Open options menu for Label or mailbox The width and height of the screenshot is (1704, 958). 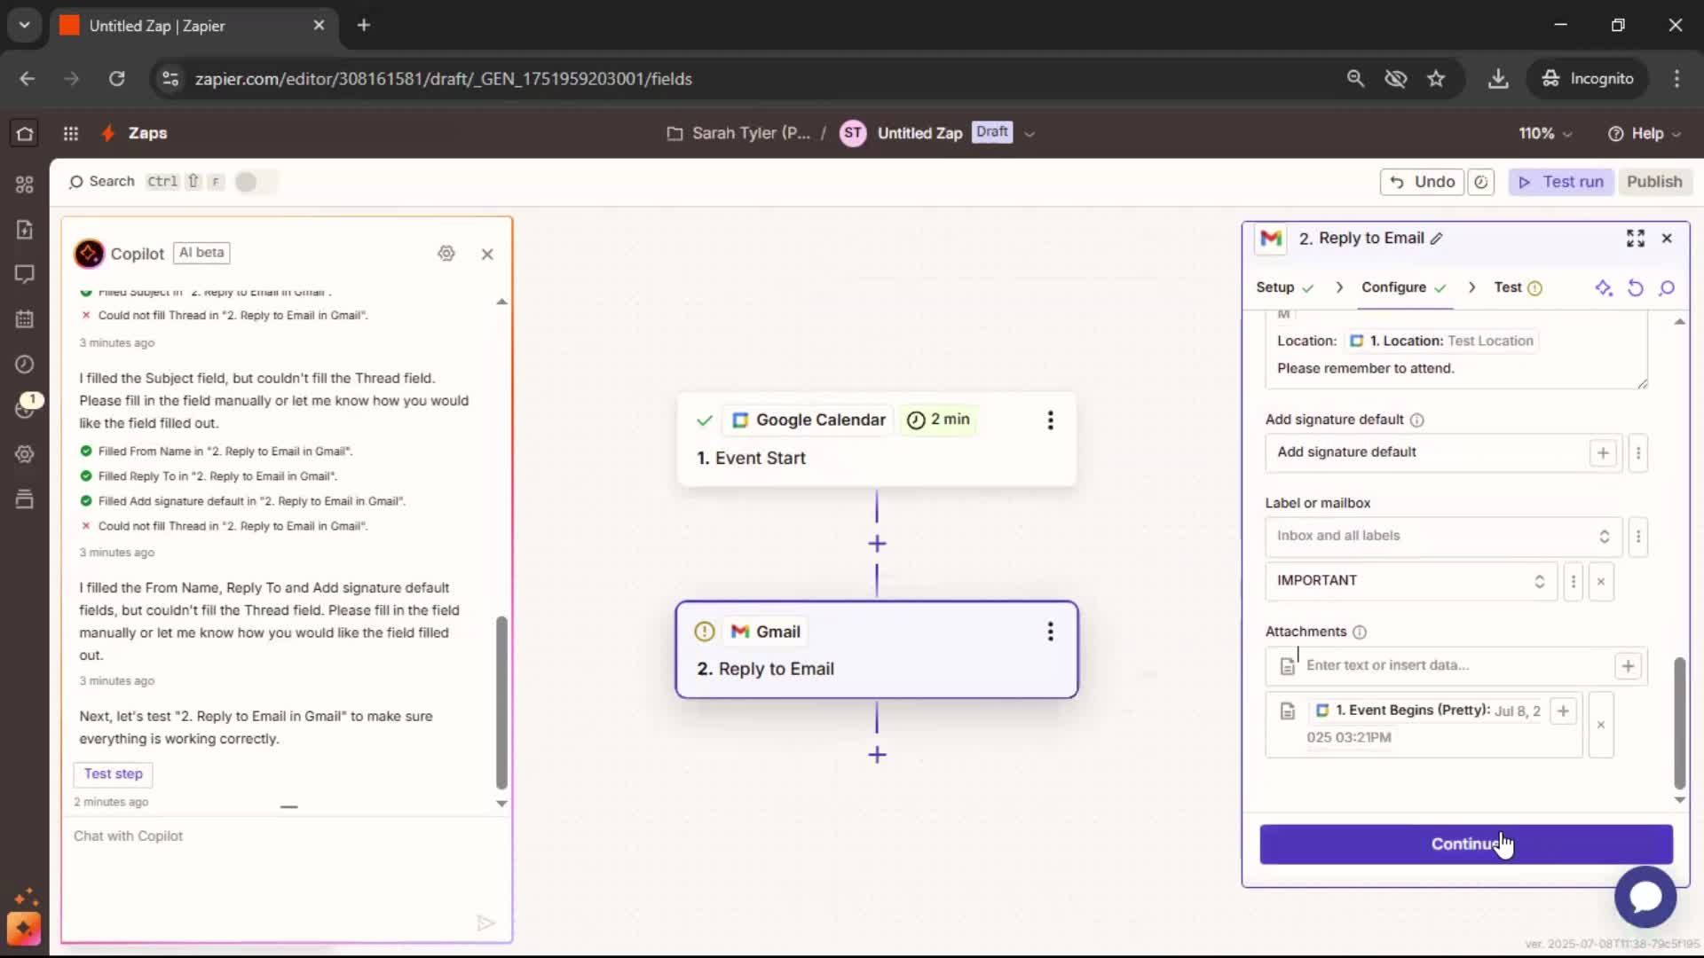tap(1638, 537)
